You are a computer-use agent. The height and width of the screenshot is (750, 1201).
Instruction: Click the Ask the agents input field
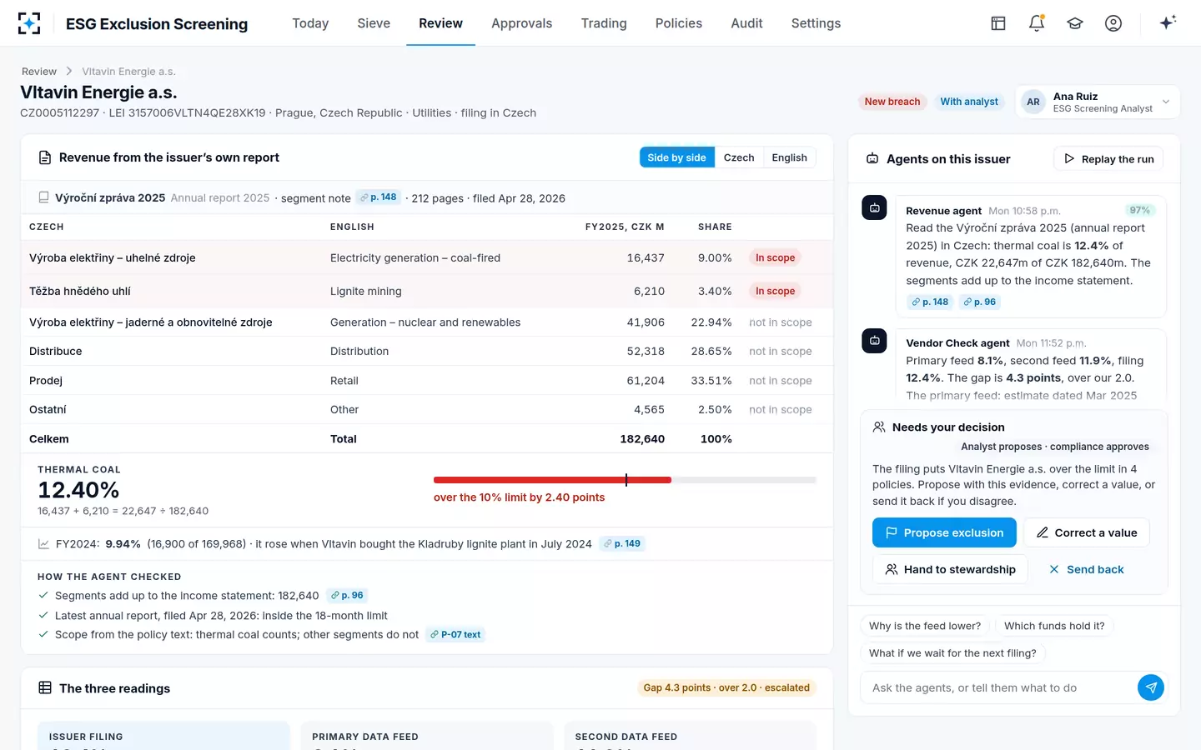coord(1001,687)
